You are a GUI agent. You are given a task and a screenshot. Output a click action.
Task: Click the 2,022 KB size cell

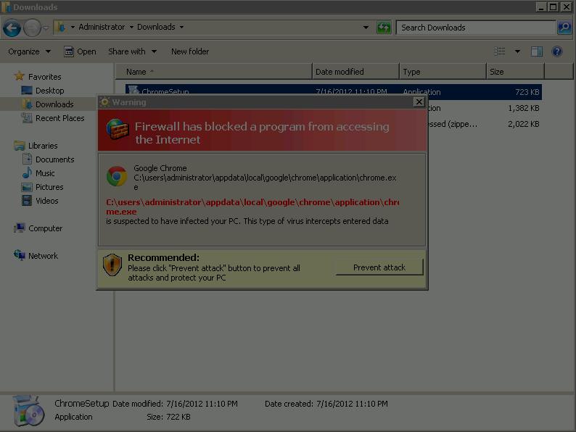pyautogui.click(x=524, y=124)
